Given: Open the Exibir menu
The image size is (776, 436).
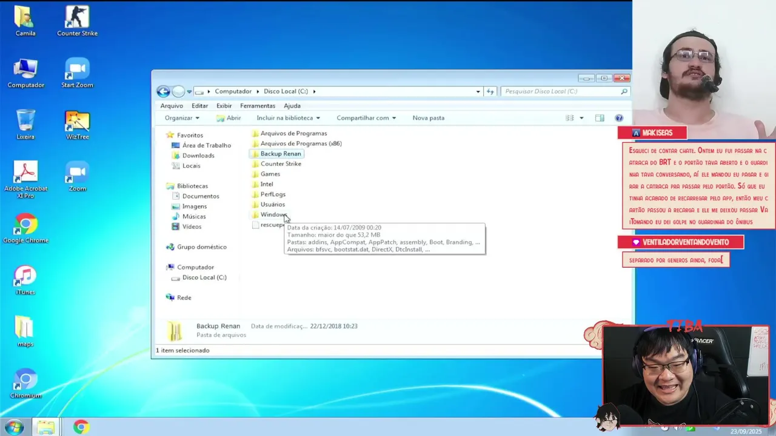Looking at the screenshot, I should [224, 106].
